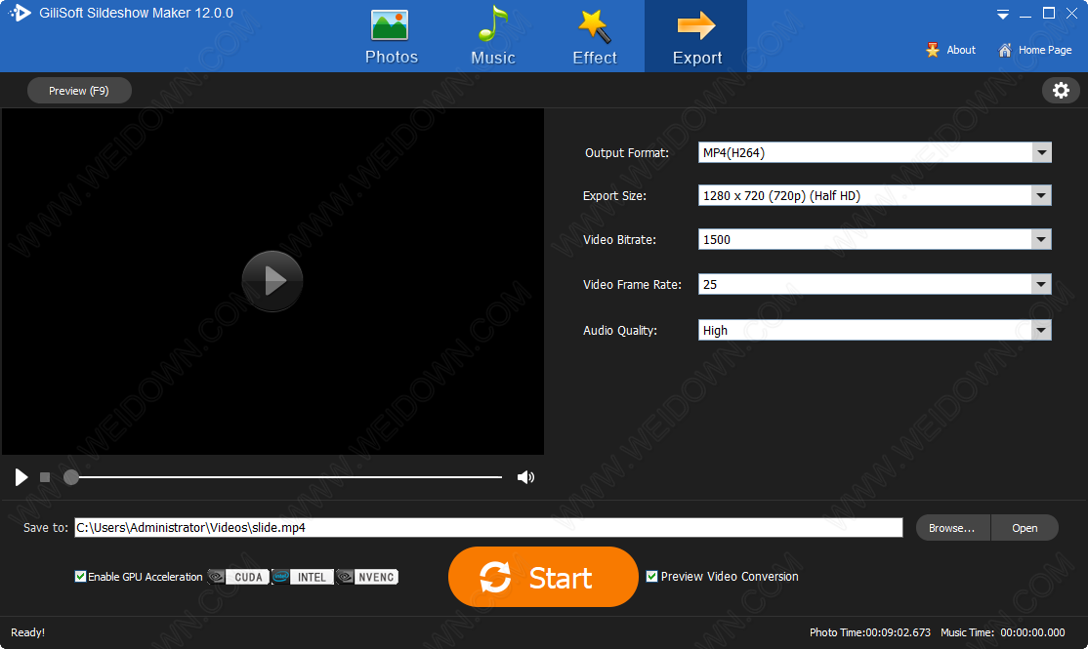Open the Photos tab
Image resolution: width=1088 pixels, height=649 pixels.
[392, 37]
